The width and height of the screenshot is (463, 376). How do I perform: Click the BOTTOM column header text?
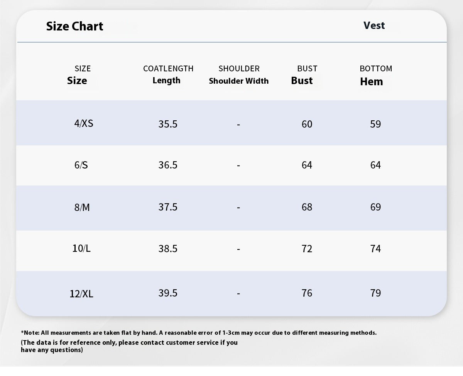click(376, 69)
